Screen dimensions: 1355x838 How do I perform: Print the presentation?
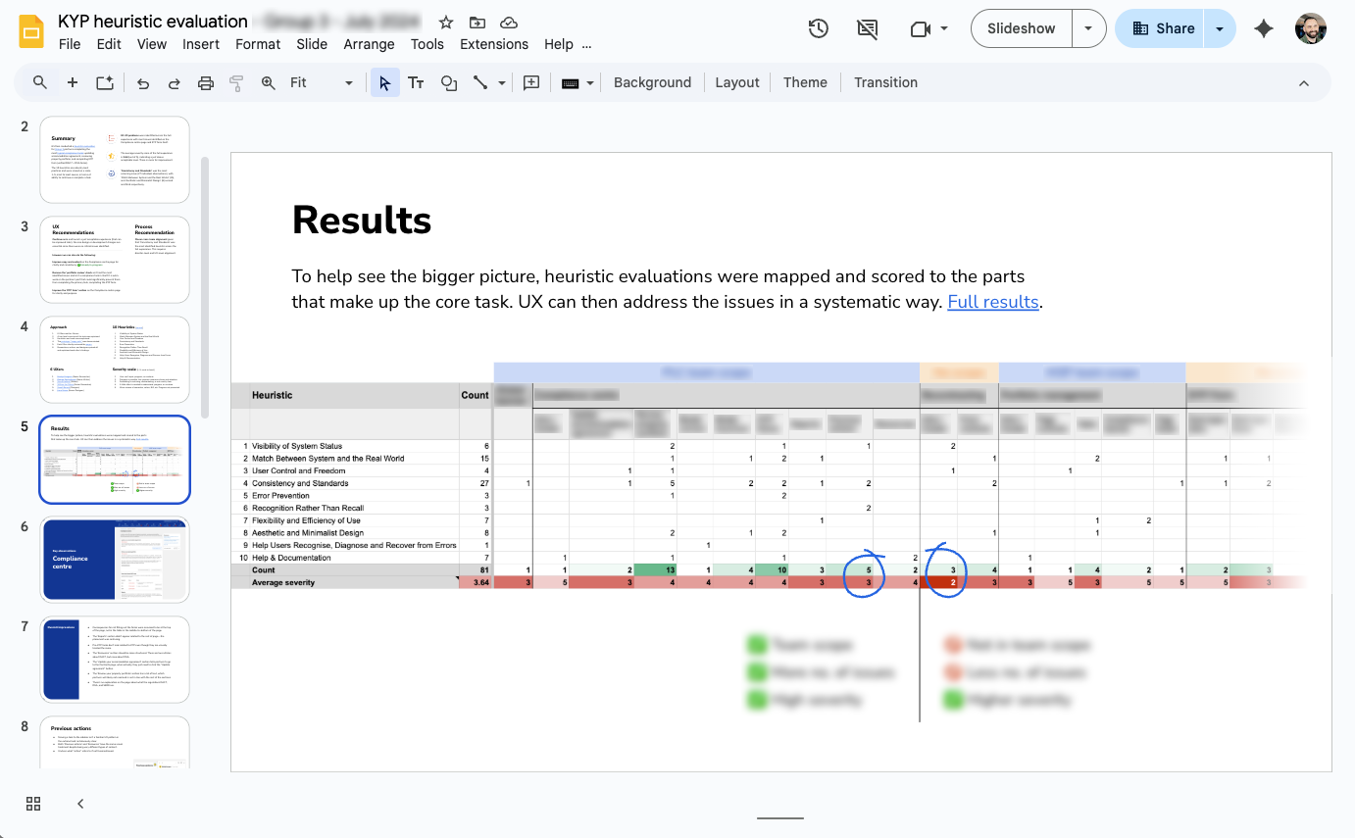205,82
